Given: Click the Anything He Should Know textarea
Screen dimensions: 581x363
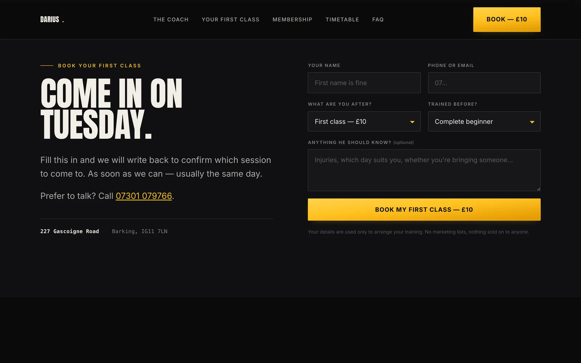Looking at the screenshot, I should coord(424,170).
